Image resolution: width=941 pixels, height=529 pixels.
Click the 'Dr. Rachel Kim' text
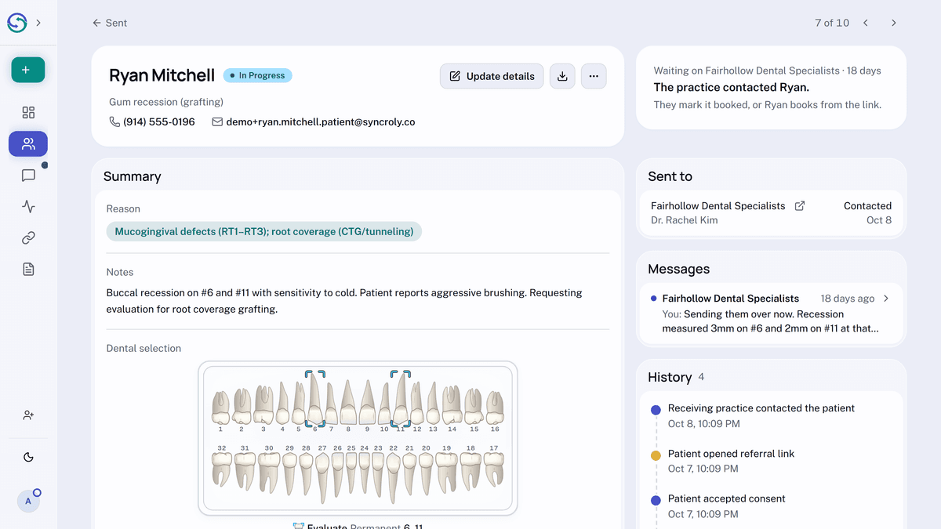684,220
